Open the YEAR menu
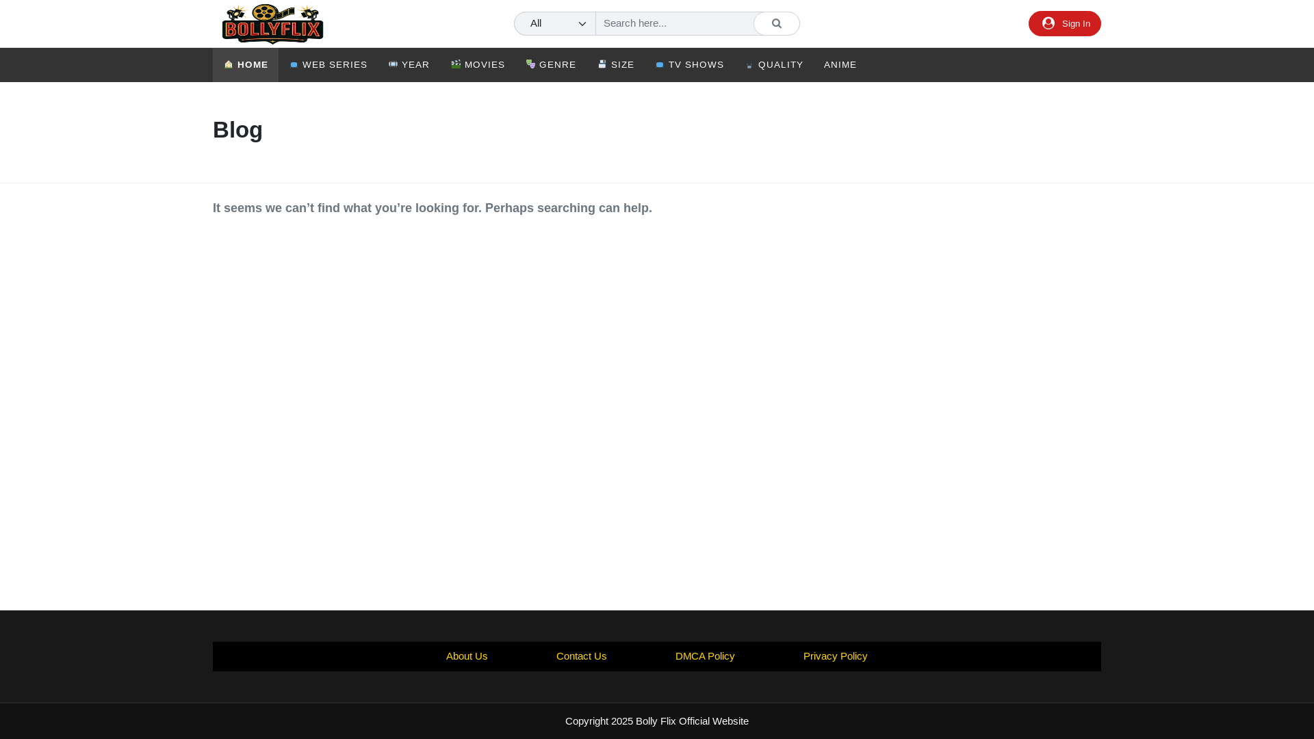Viewport: 1314px width, 739px height. click(x=409, y=65)
